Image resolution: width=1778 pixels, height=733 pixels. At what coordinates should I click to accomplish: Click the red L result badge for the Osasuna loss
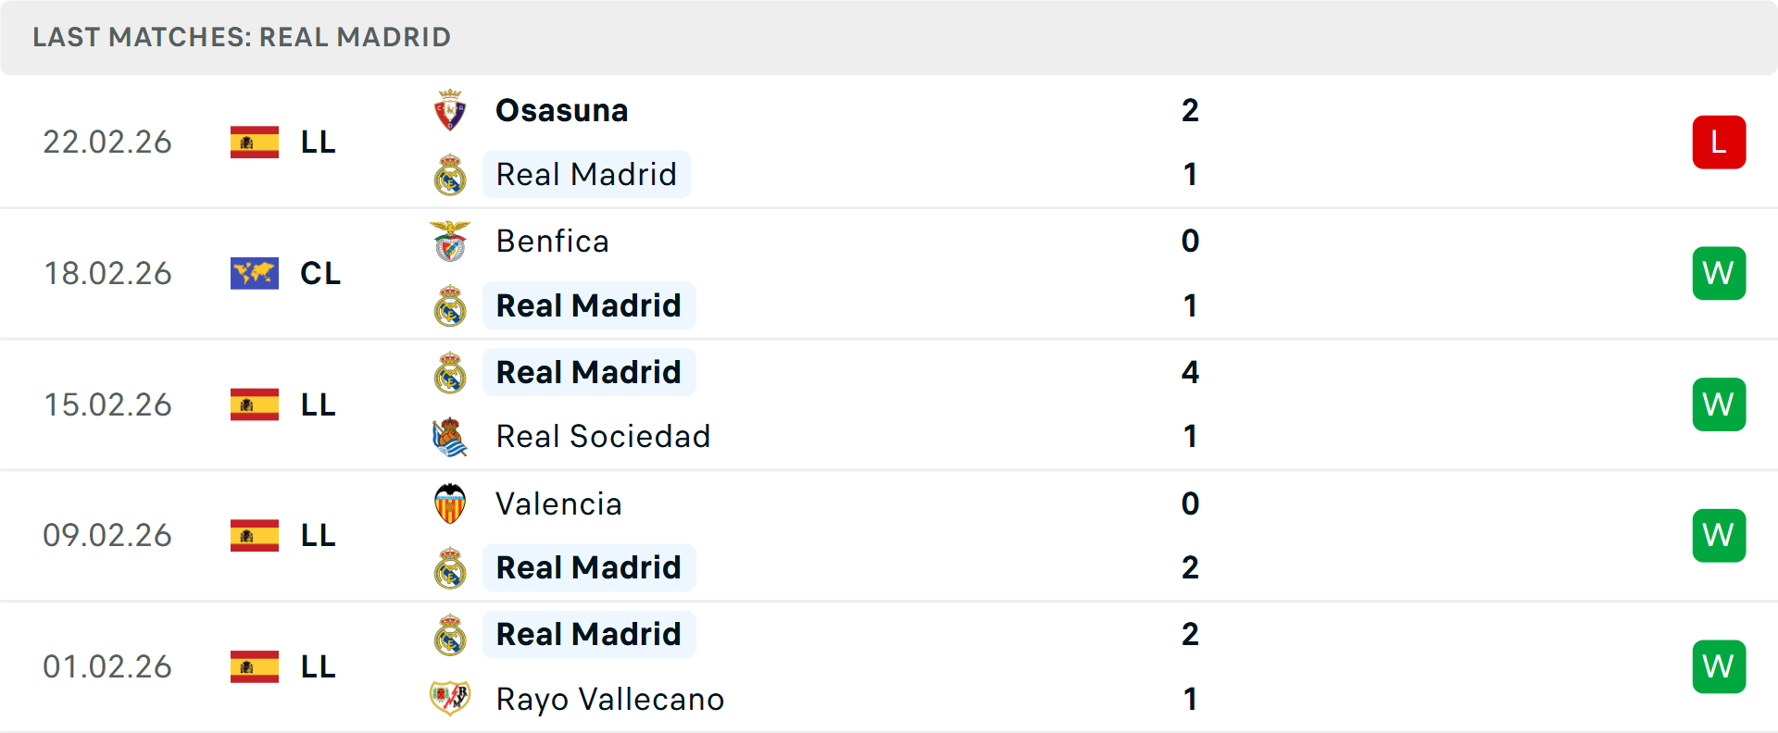pos(1719,142)
